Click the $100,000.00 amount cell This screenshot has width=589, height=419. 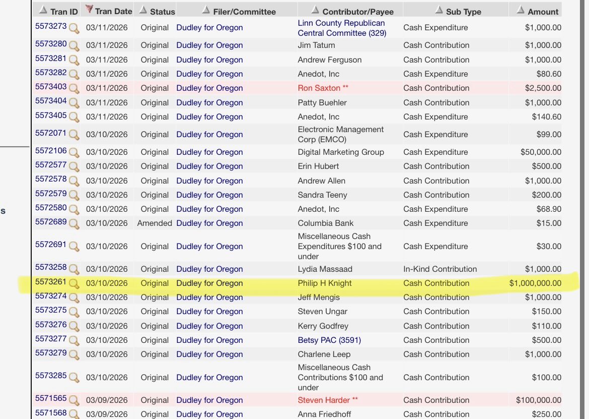(x=539, y=400)
